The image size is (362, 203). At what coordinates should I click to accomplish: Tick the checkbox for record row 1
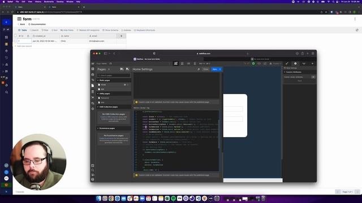[15, 41]
